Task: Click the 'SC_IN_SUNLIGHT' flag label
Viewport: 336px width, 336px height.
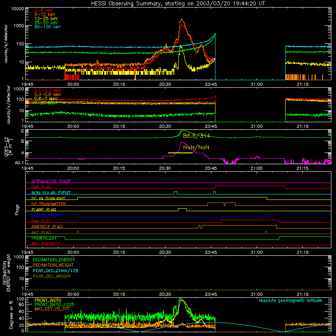Action: pyautogui.click(x=48, y=198)
